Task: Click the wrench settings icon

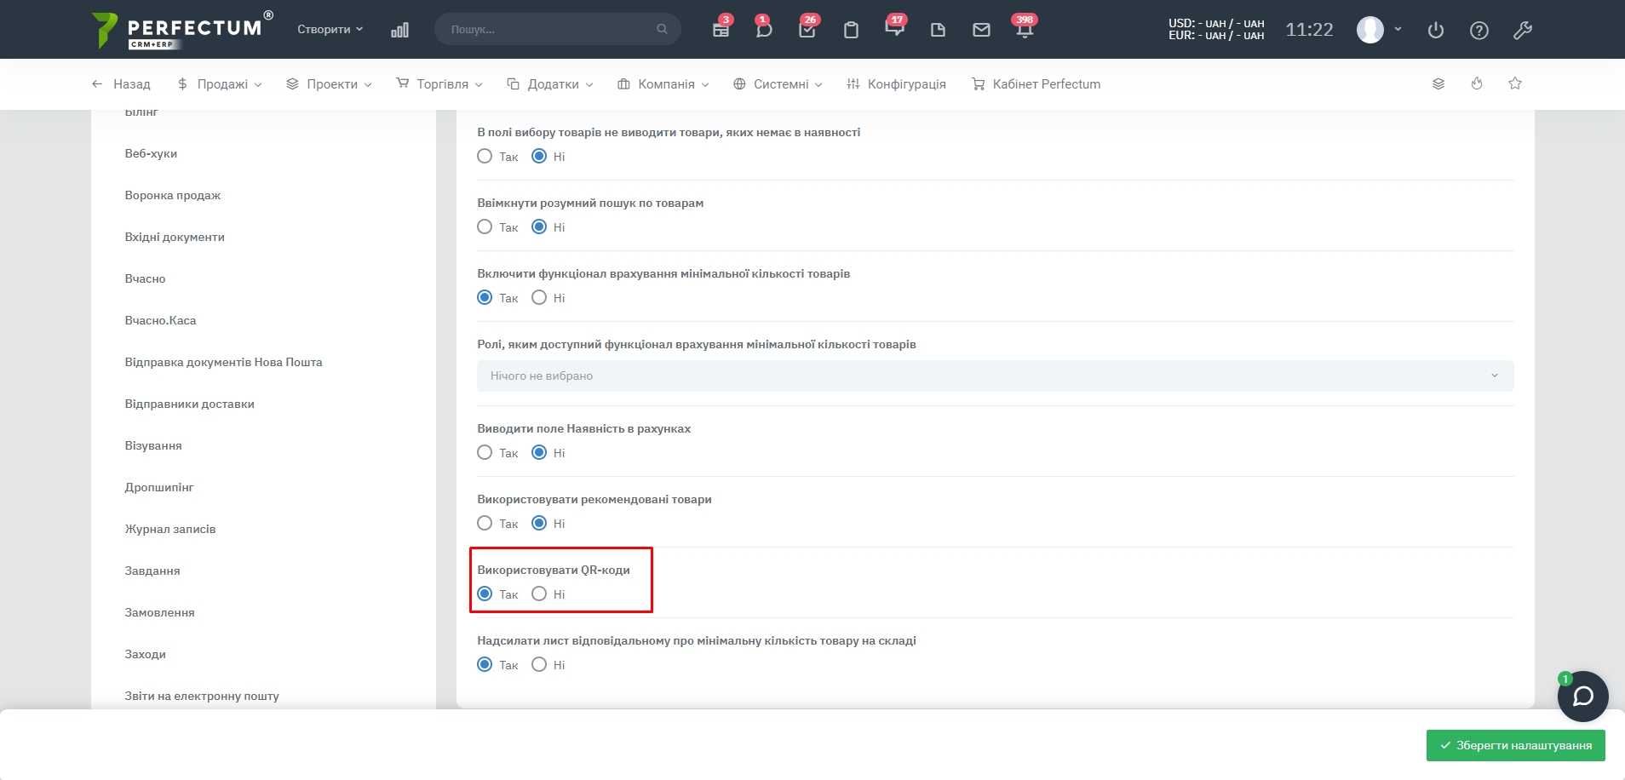Action: [x=1523, y=30]
